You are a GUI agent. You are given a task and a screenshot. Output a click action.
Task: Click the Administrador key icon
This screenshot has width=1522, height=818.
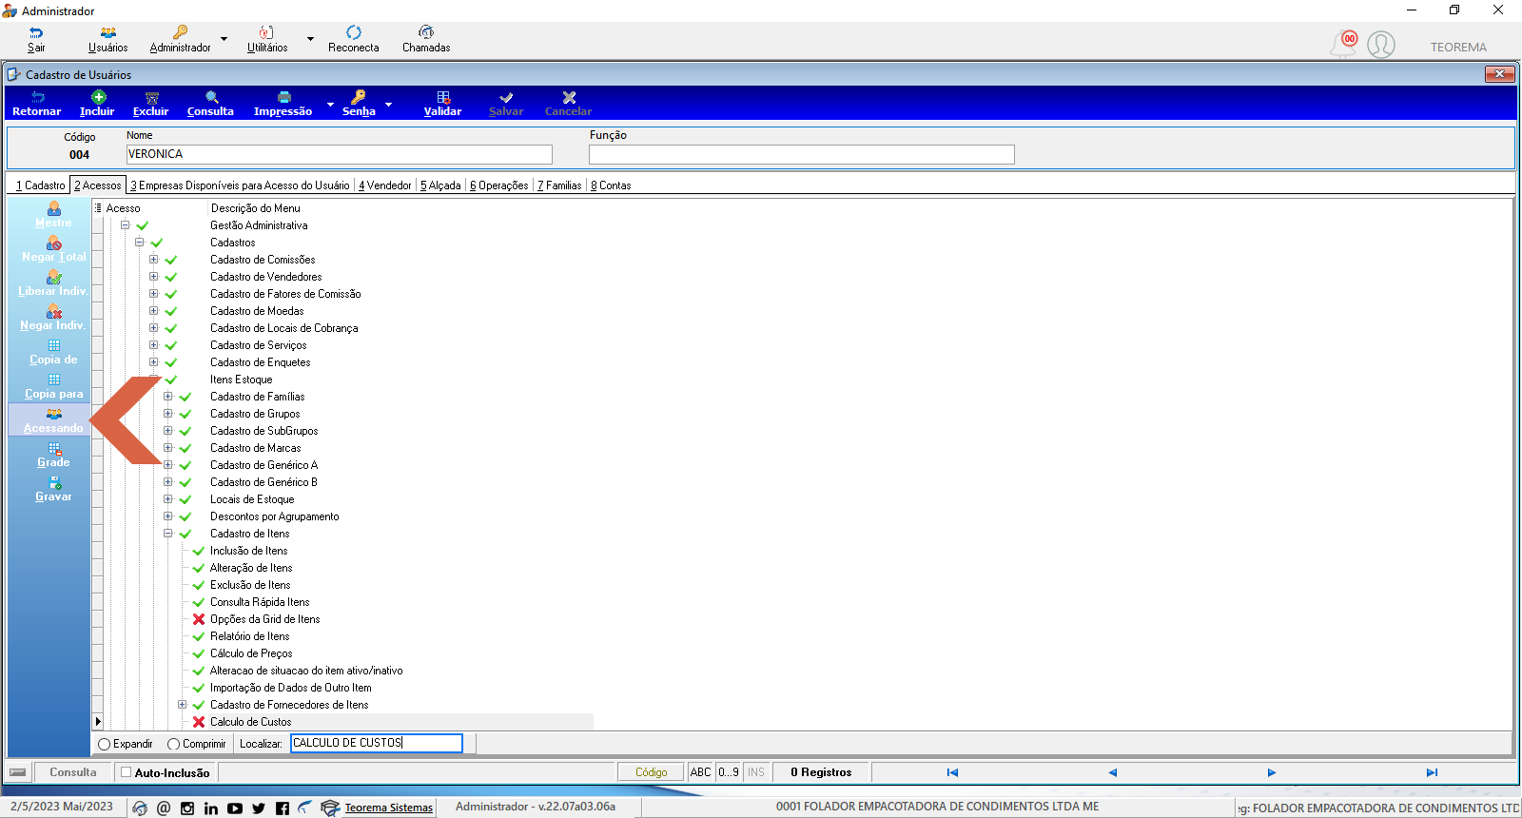[x=180, y=32]
